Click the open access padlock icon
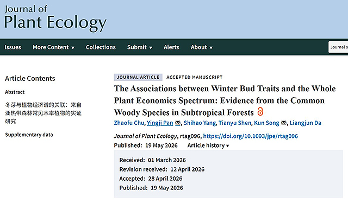The image size is (348, 203). (260, 111)
